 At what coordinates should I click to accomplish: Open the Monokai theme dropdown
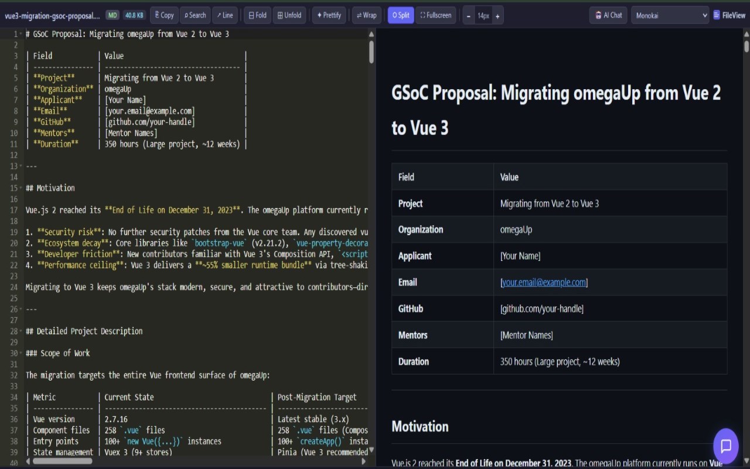coord(670,15)
